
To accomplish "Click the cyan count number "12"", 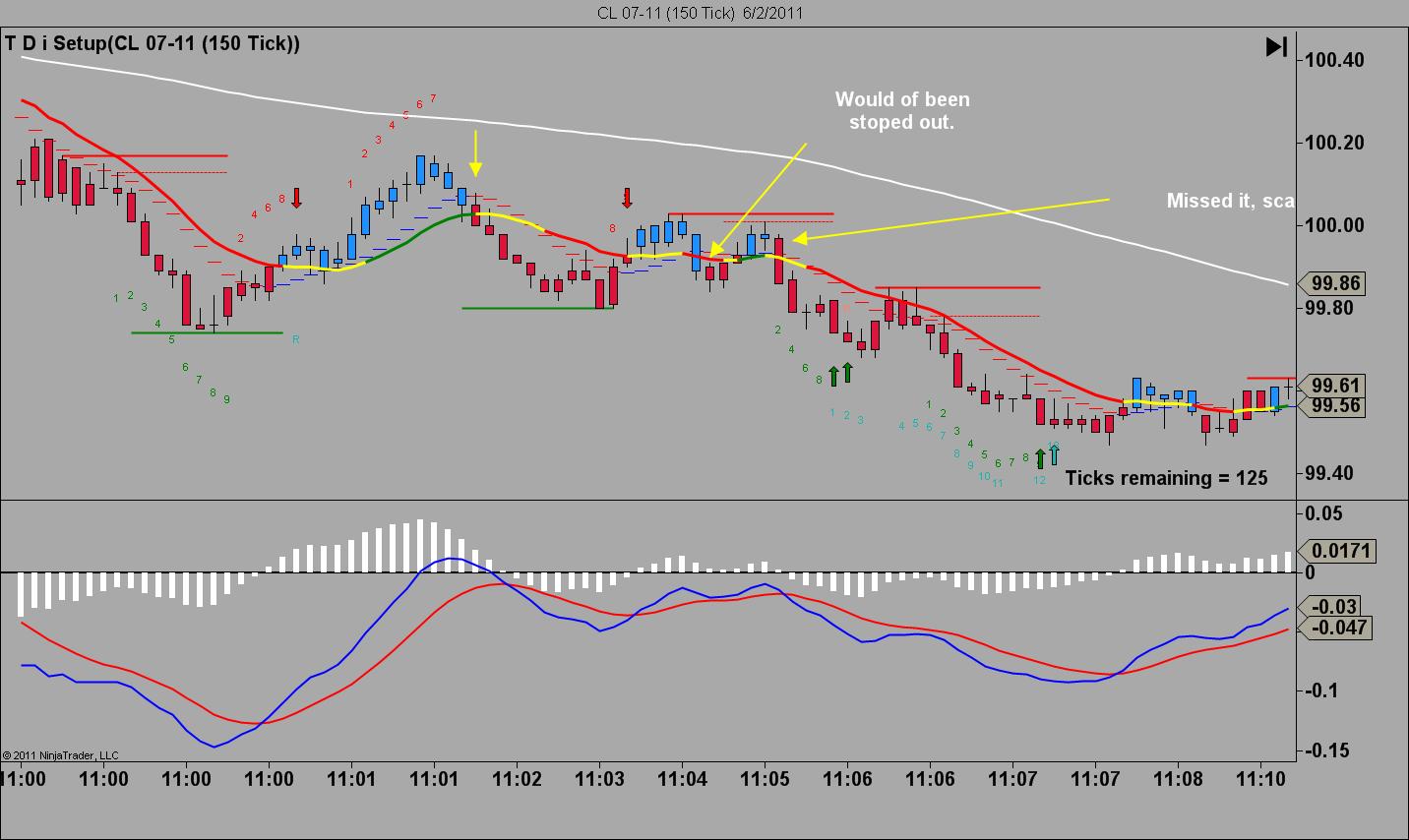I will 1040,480.
